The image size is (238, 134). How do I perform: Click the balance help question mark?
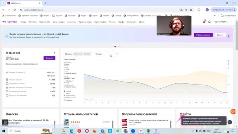(54, 53)
